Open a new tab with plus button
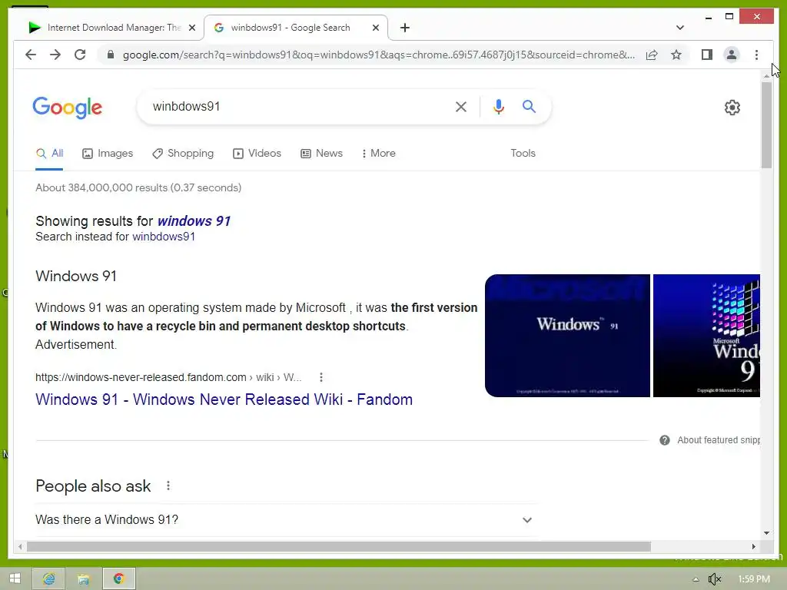787x590 pixels. coord(405,28)
